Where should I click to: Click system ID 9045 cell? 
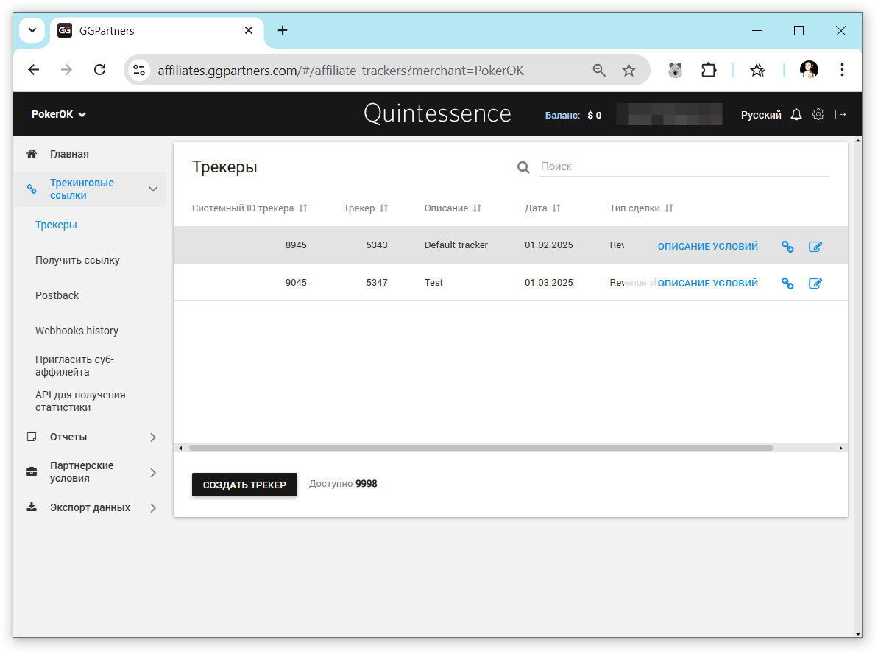[296, 283]
